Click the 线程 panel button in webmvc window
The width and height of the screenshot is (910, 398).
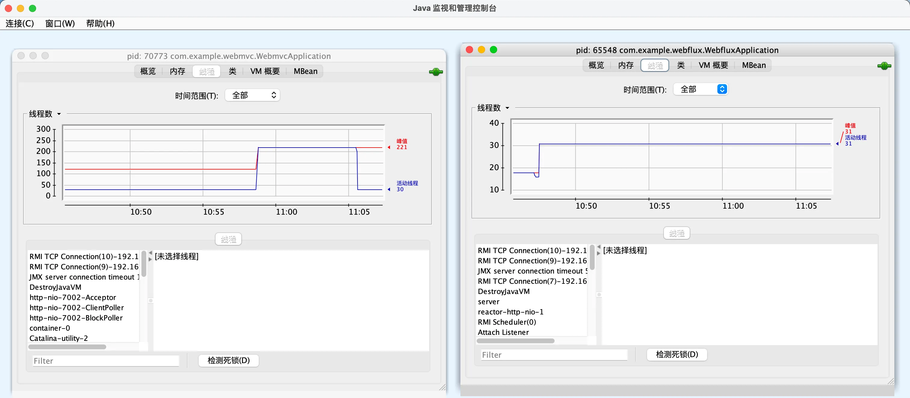click(x=229, y=240)
